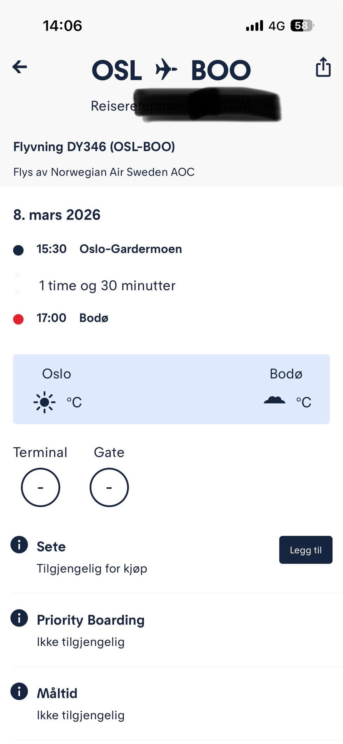The image size is (343, 744).
Task: Select the Terminal circle indicator
Action: [x=40, y=487]
